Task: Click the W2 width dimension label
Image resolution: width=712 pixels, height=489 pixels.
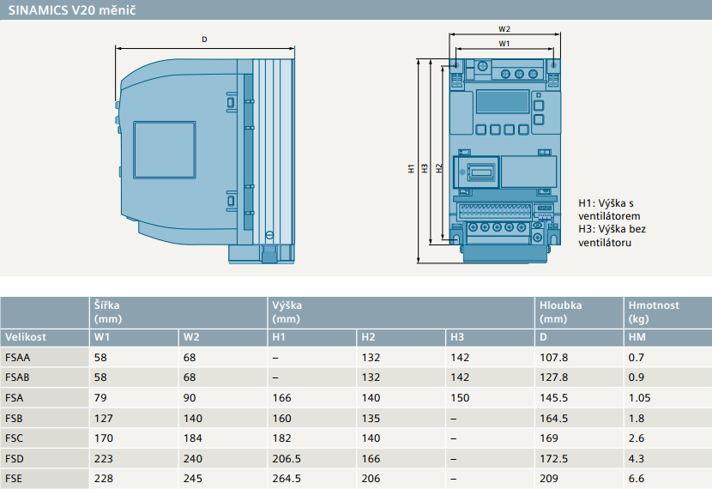Action: pos(504,28)
